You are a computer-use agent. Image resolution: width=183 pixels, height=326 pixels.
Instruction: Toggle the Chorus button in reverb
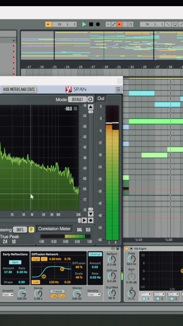pyautogui.click(x=95, y=254)
